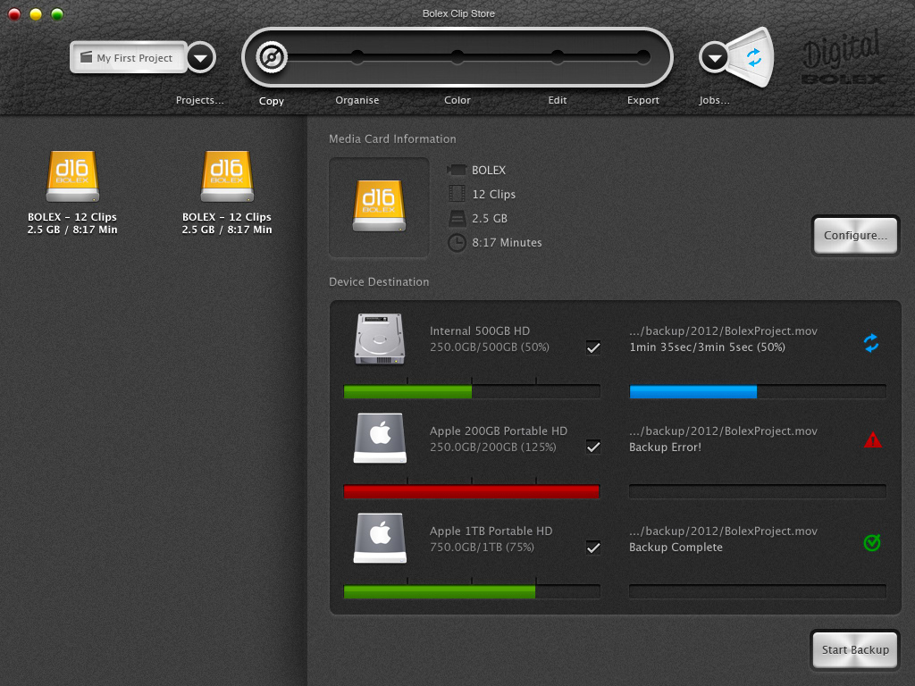Minimize the window with the yellow button
Viewport: 915px width, 686px height.
pos(36,13)
